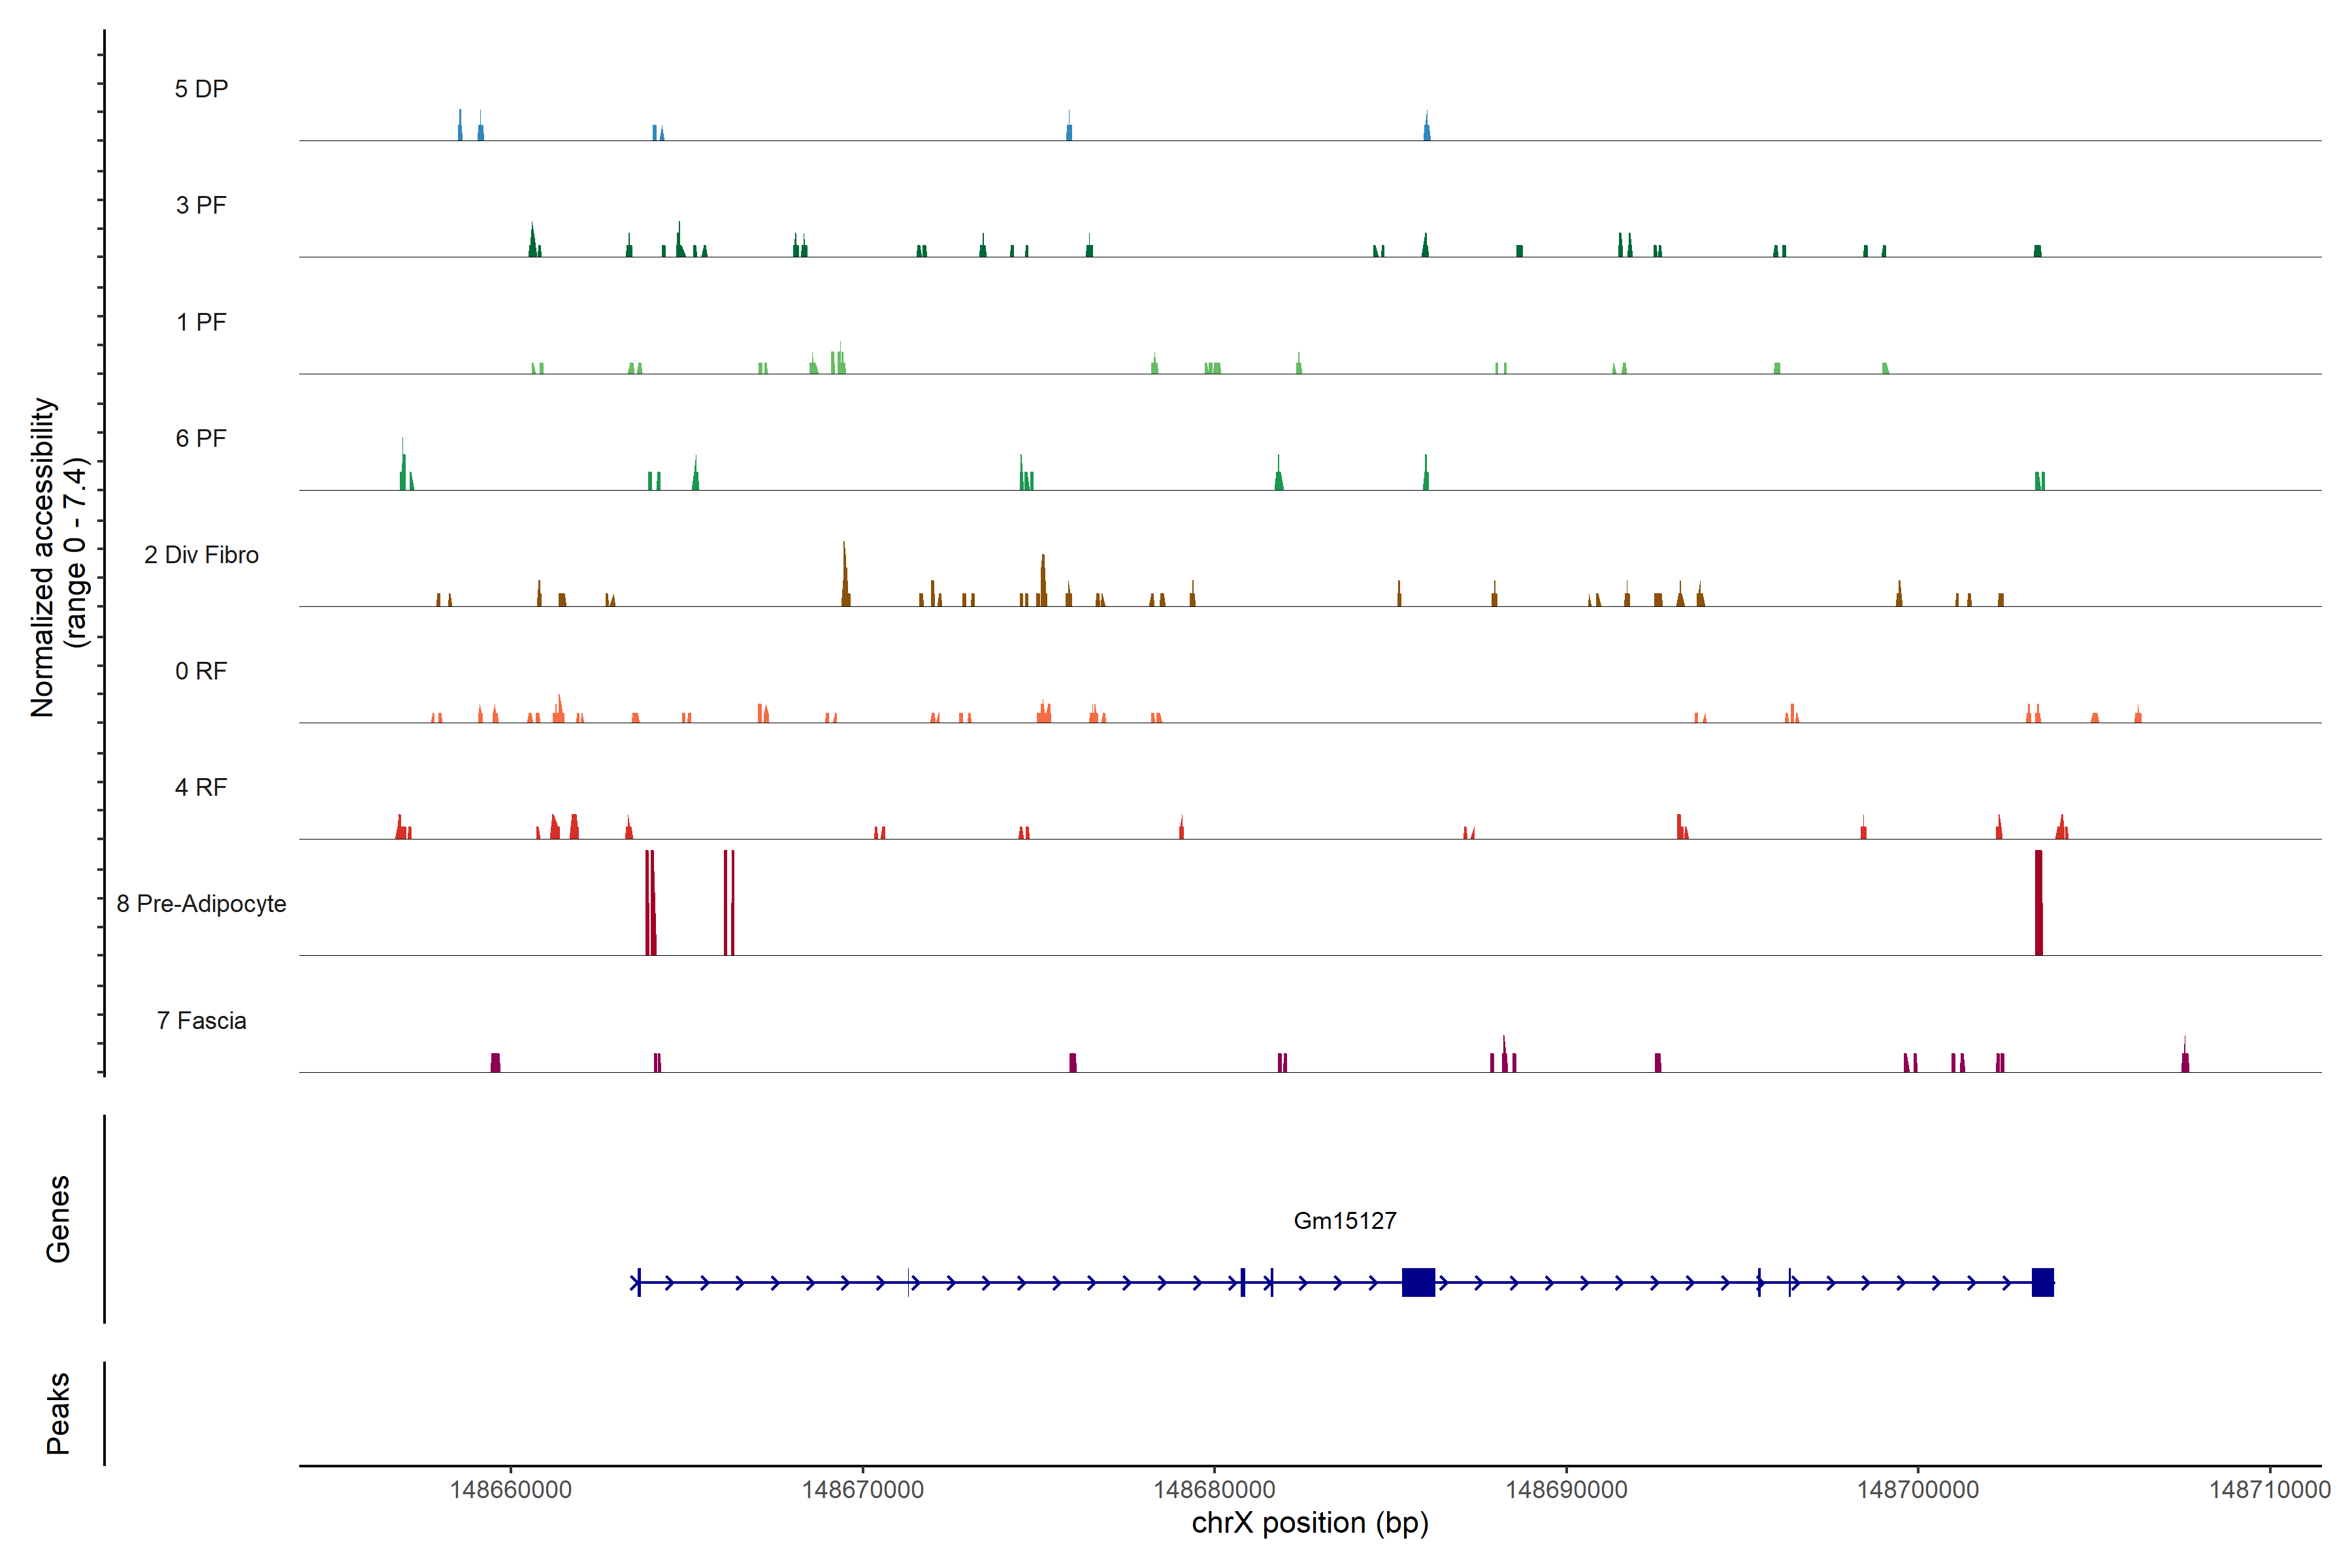Click the Peaks panel label
The image size is (2352, 1568).
(58, 1412)
